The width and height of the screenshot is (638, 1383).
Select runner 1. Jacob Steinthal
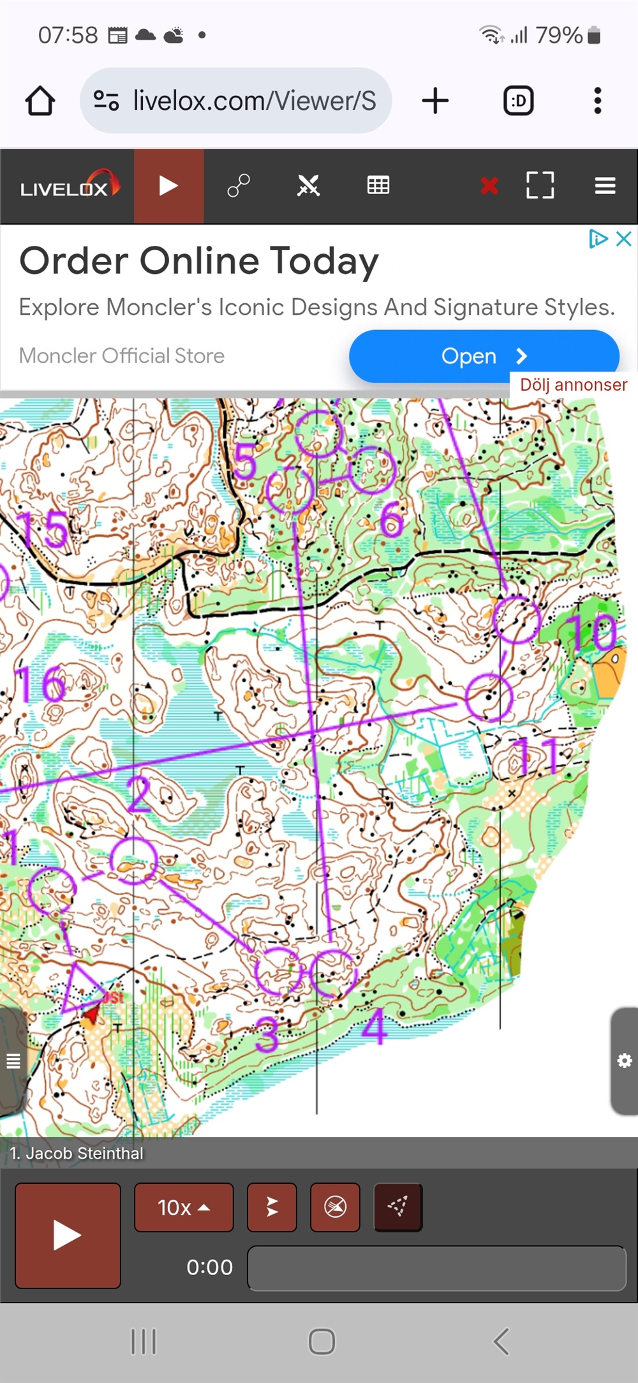click(77, 1153)
